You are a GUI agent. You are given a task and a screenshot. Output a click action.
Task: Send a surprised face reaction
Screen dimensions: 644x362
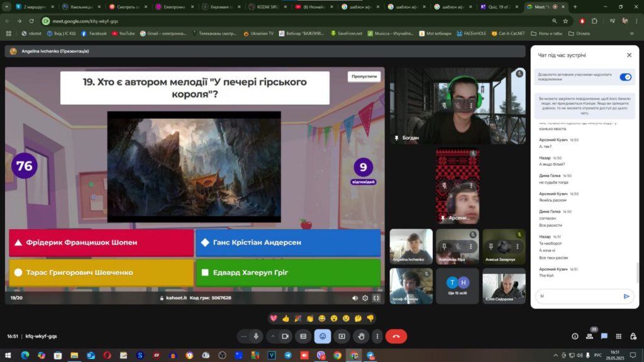(334, 318)
